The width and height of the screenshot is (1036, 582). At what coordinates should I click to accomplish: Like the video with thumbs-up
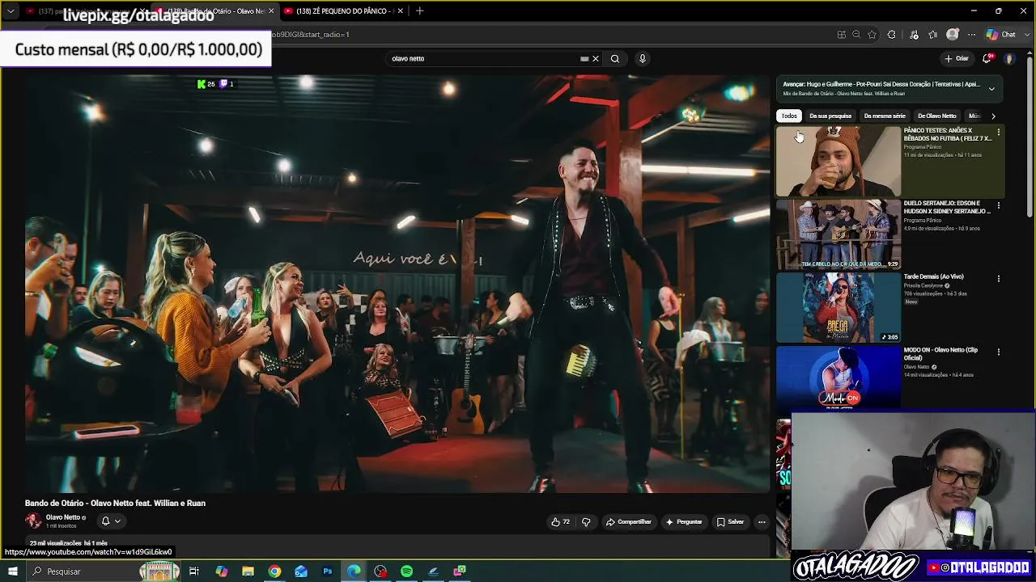(x=561, y=522)
